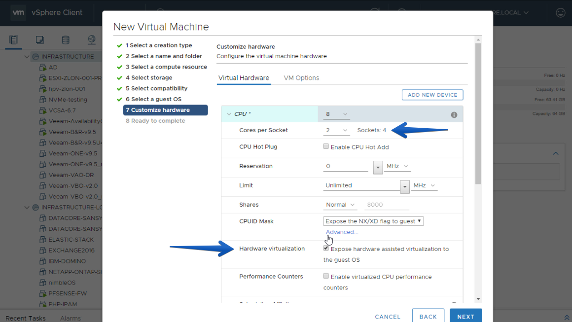Viewport: 572px width, 322px height.
Task: Click the ADD NEW DEVICE button
Action: pyautogui.click(x=432, y=95)
